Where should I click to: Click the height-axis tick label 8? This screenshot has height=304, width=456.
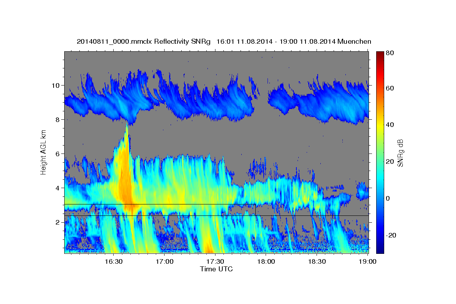click(58, 119)
